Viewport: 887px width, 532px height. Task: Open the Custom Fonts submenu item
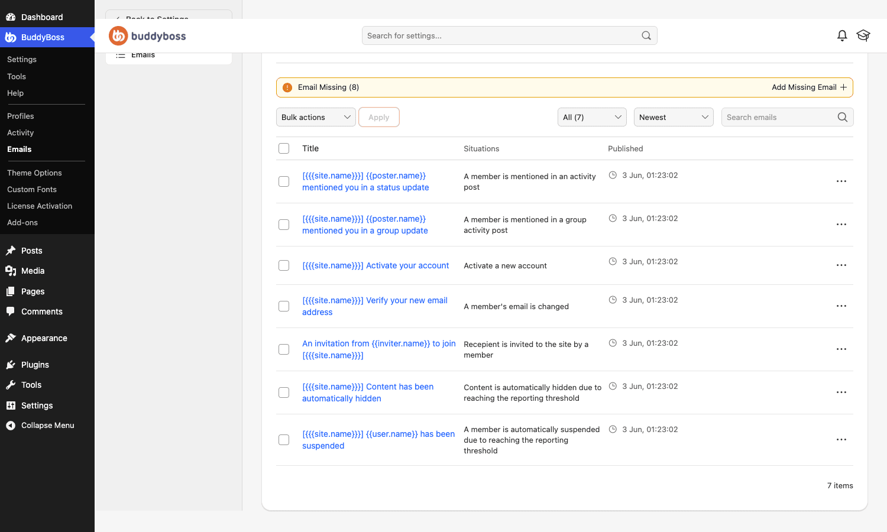(32, 190)
